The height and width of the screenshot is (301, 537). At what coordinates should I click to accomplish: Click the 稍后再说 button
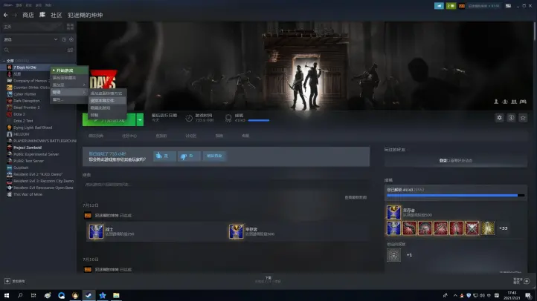tap(214, 156)
